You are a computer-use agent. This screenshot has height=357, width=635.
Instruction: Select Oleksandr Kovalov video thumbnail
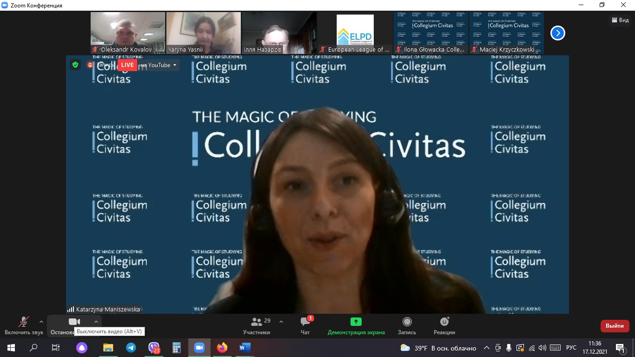[x=128, y=33]
